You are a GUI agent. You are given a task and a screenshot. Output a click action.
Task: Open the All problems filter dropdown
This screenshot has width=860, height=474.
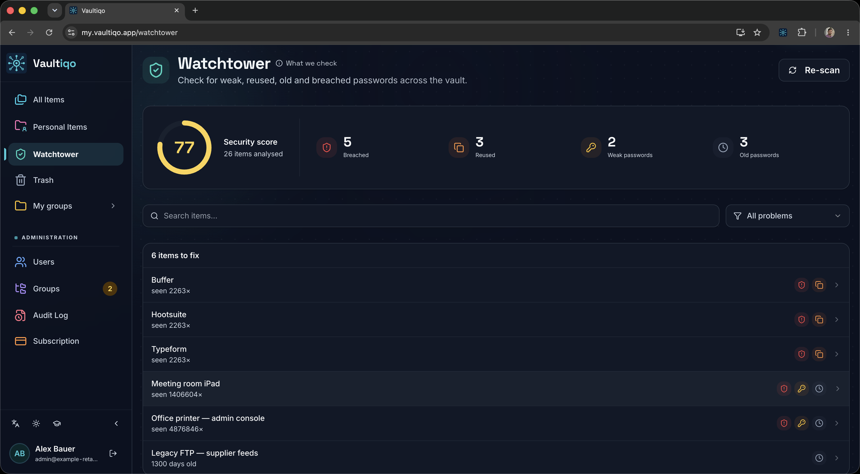pyautogui.click(x=787, y=216)
